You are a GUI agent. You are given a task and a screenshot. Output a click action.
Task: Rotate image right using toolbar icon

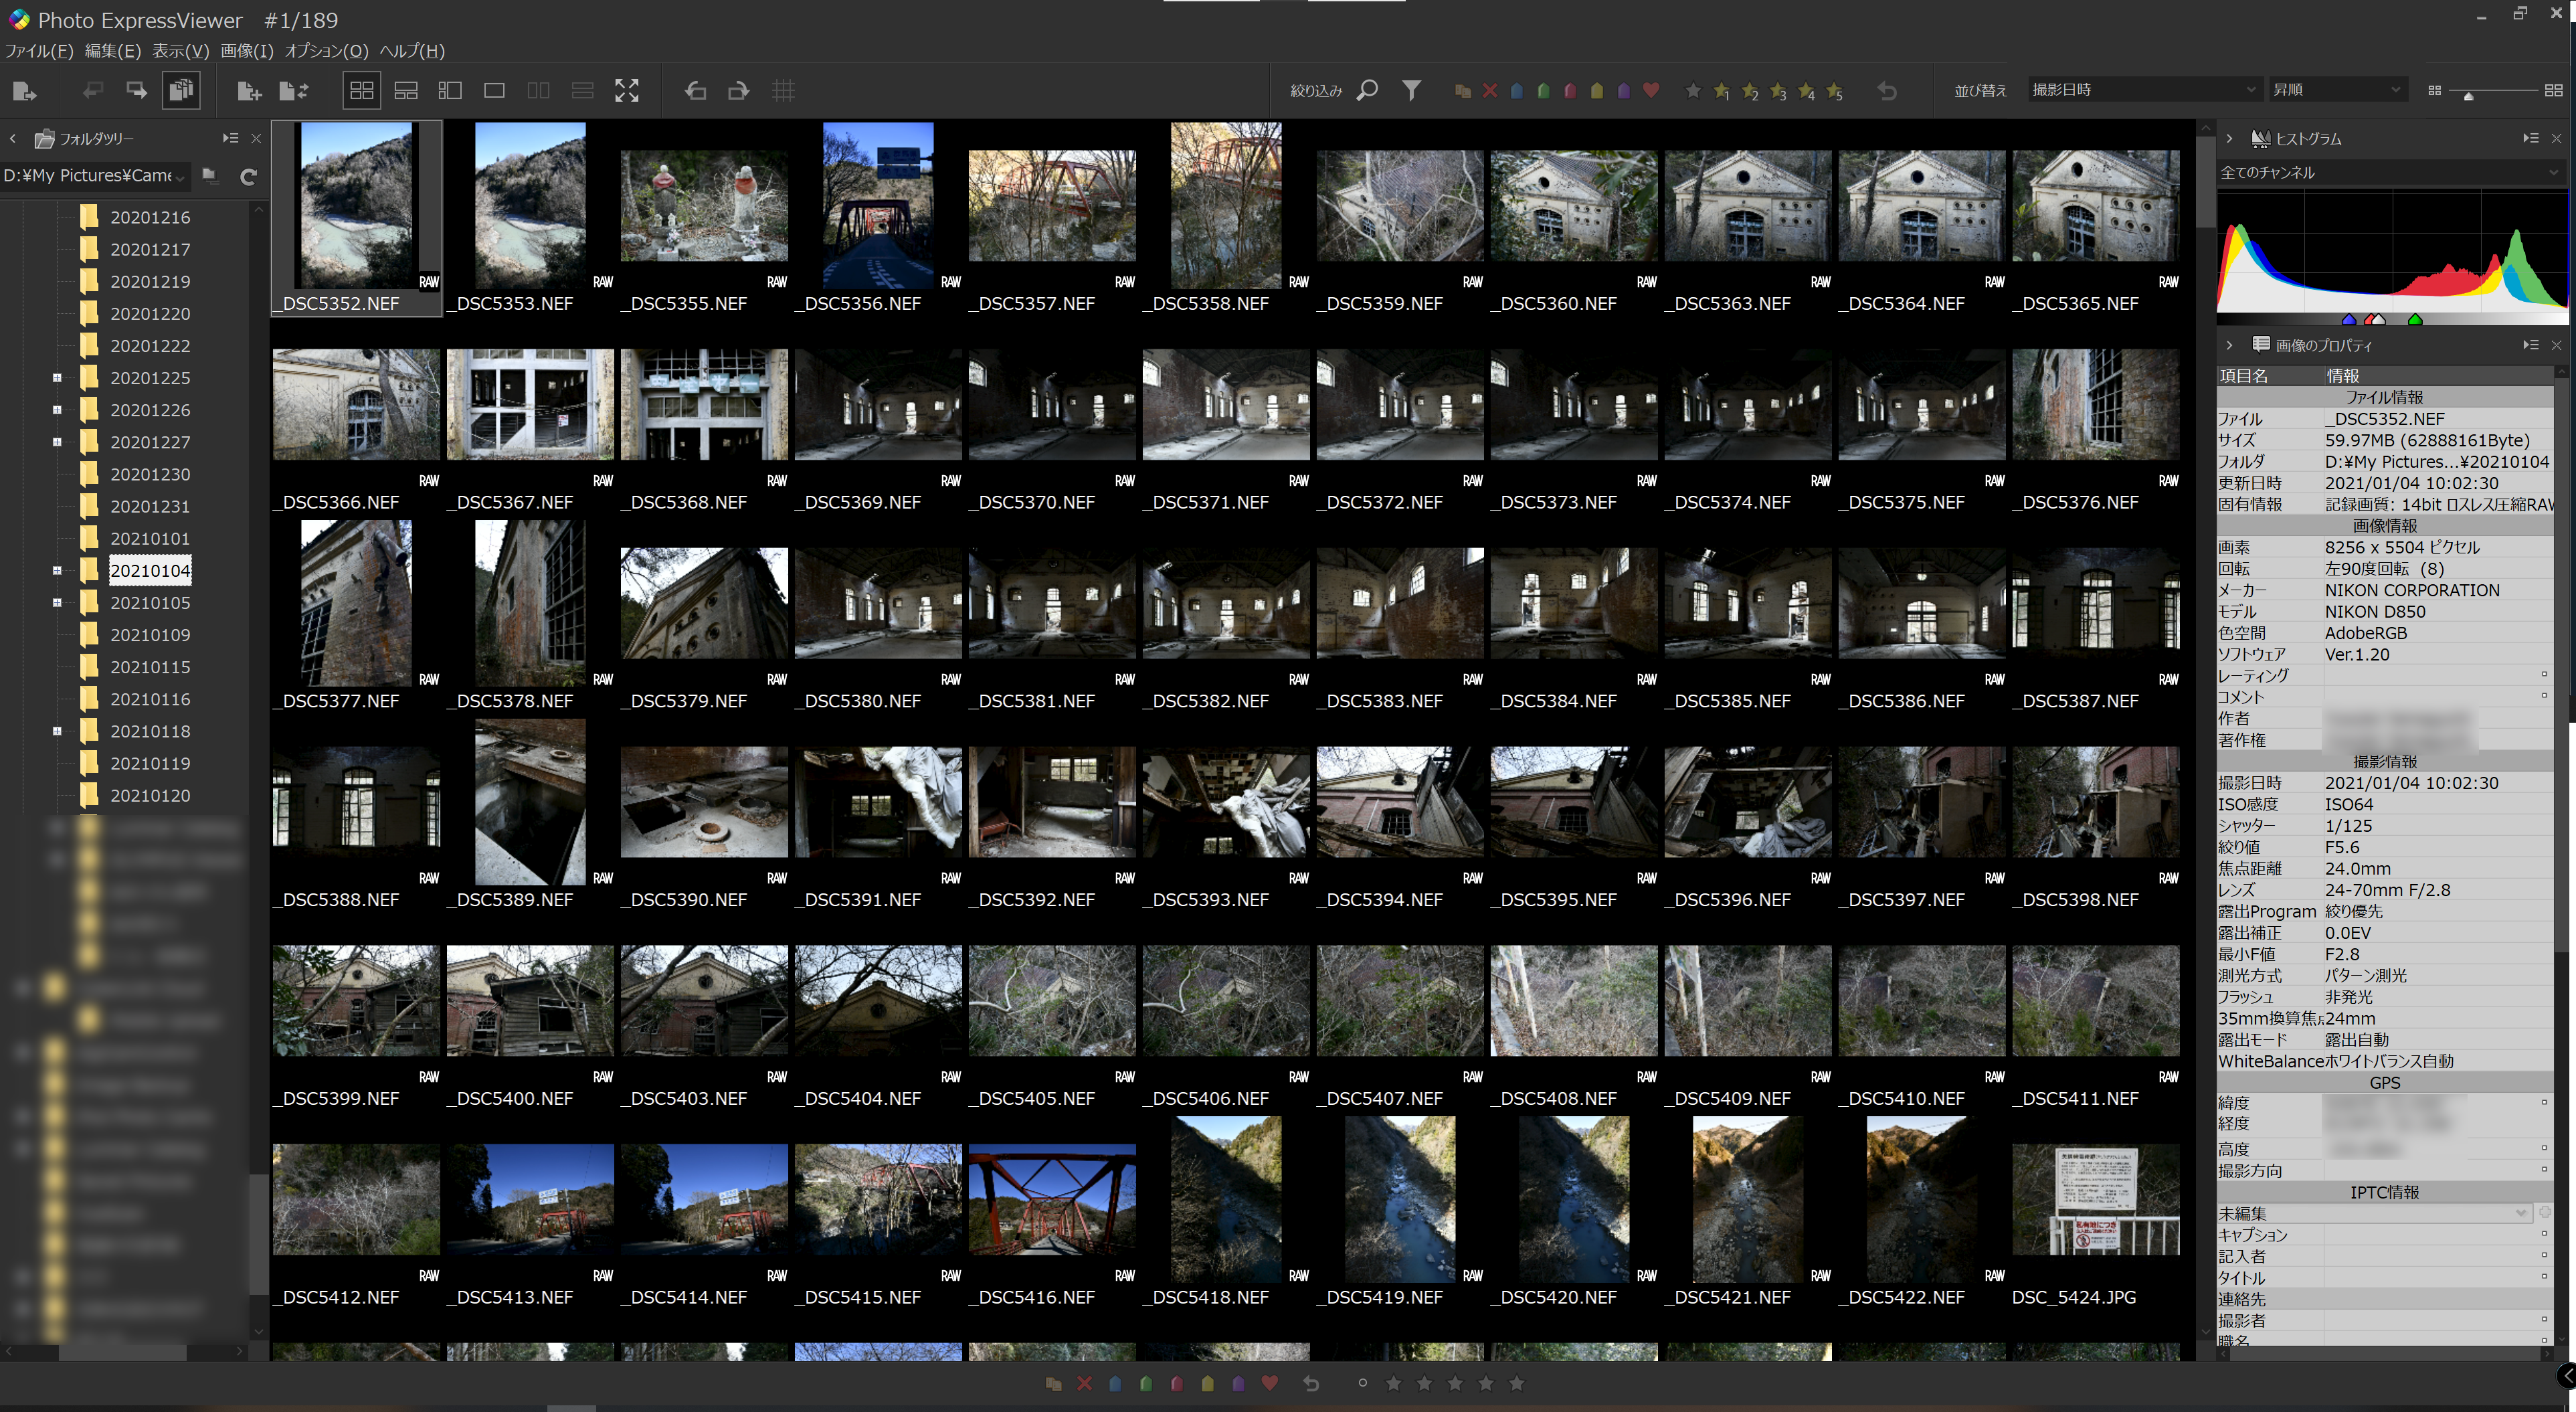point(738,91)
